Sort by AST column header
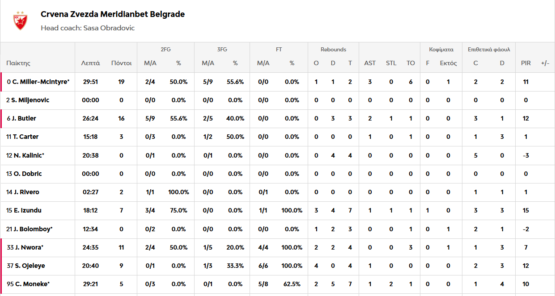The height and width of the screenshot is (296, 555). coord(370,63)
